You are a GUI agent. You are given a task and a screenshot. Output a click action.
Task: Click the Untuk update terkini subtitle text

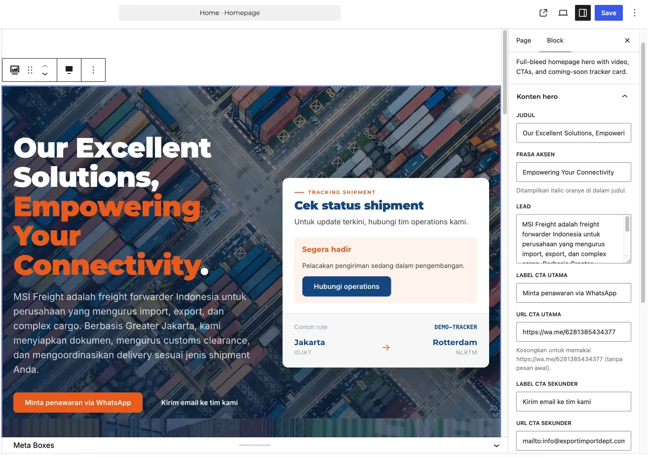click(x=381, y=222)
